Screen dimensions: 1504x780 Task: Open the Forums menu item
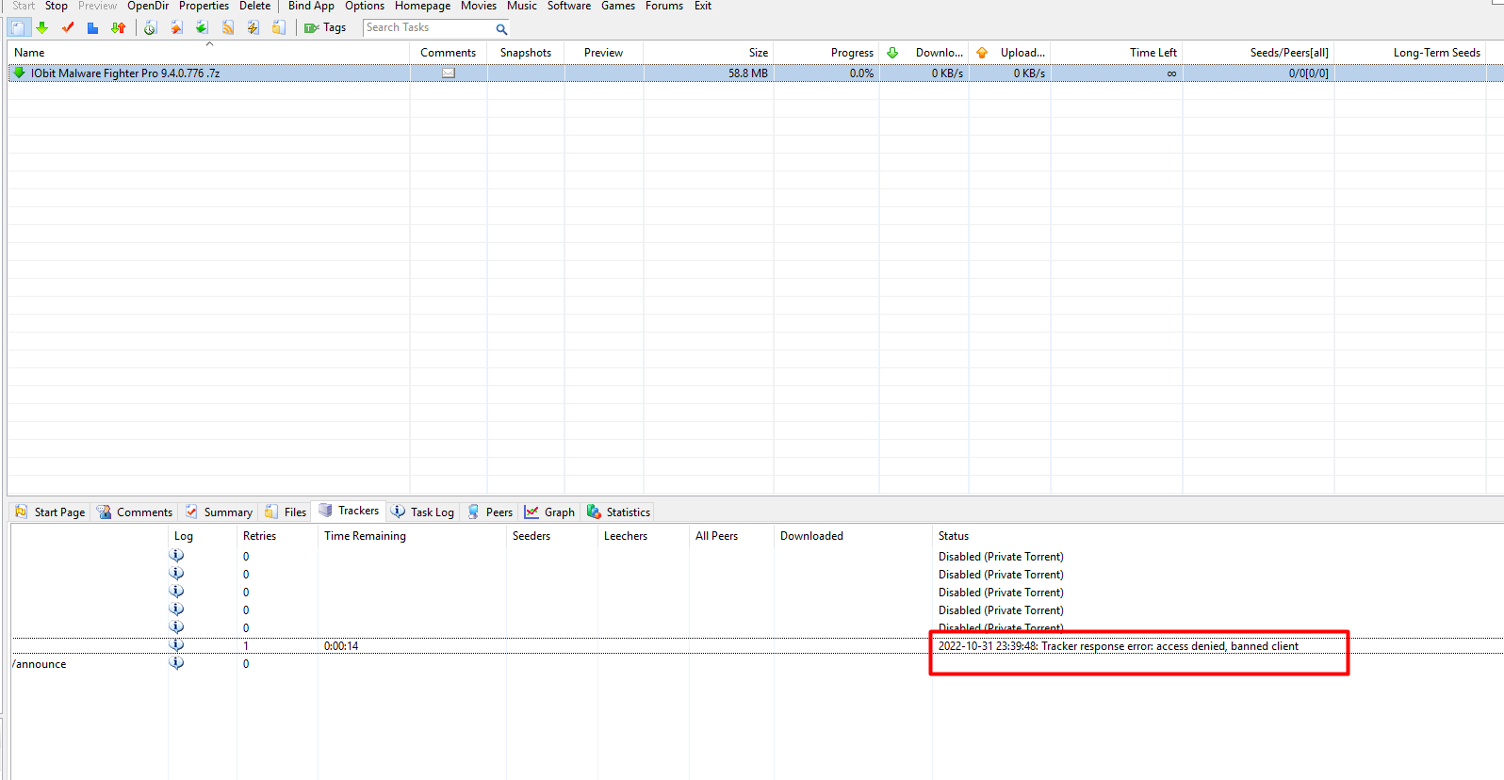(x=664, y=6)
